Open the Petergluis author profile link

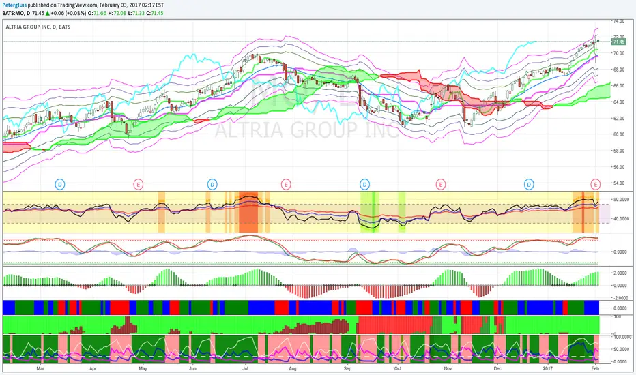point(14,5)
